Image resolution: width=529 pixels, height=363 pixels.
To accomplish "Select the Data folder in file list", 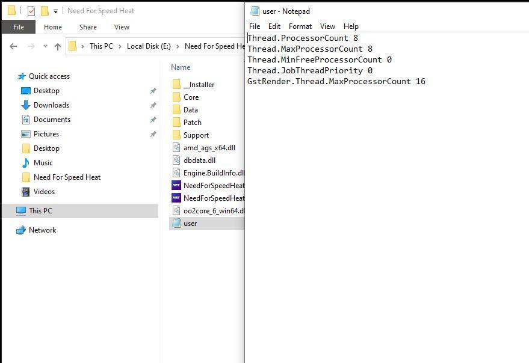I will (191, 110).
